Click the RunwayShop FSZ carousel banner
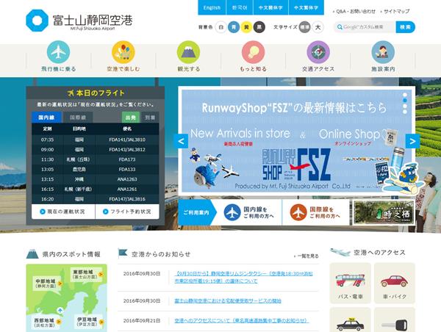The width and height of the screenshot is (441, 332). pyautogui.click(x=297, y=141)
